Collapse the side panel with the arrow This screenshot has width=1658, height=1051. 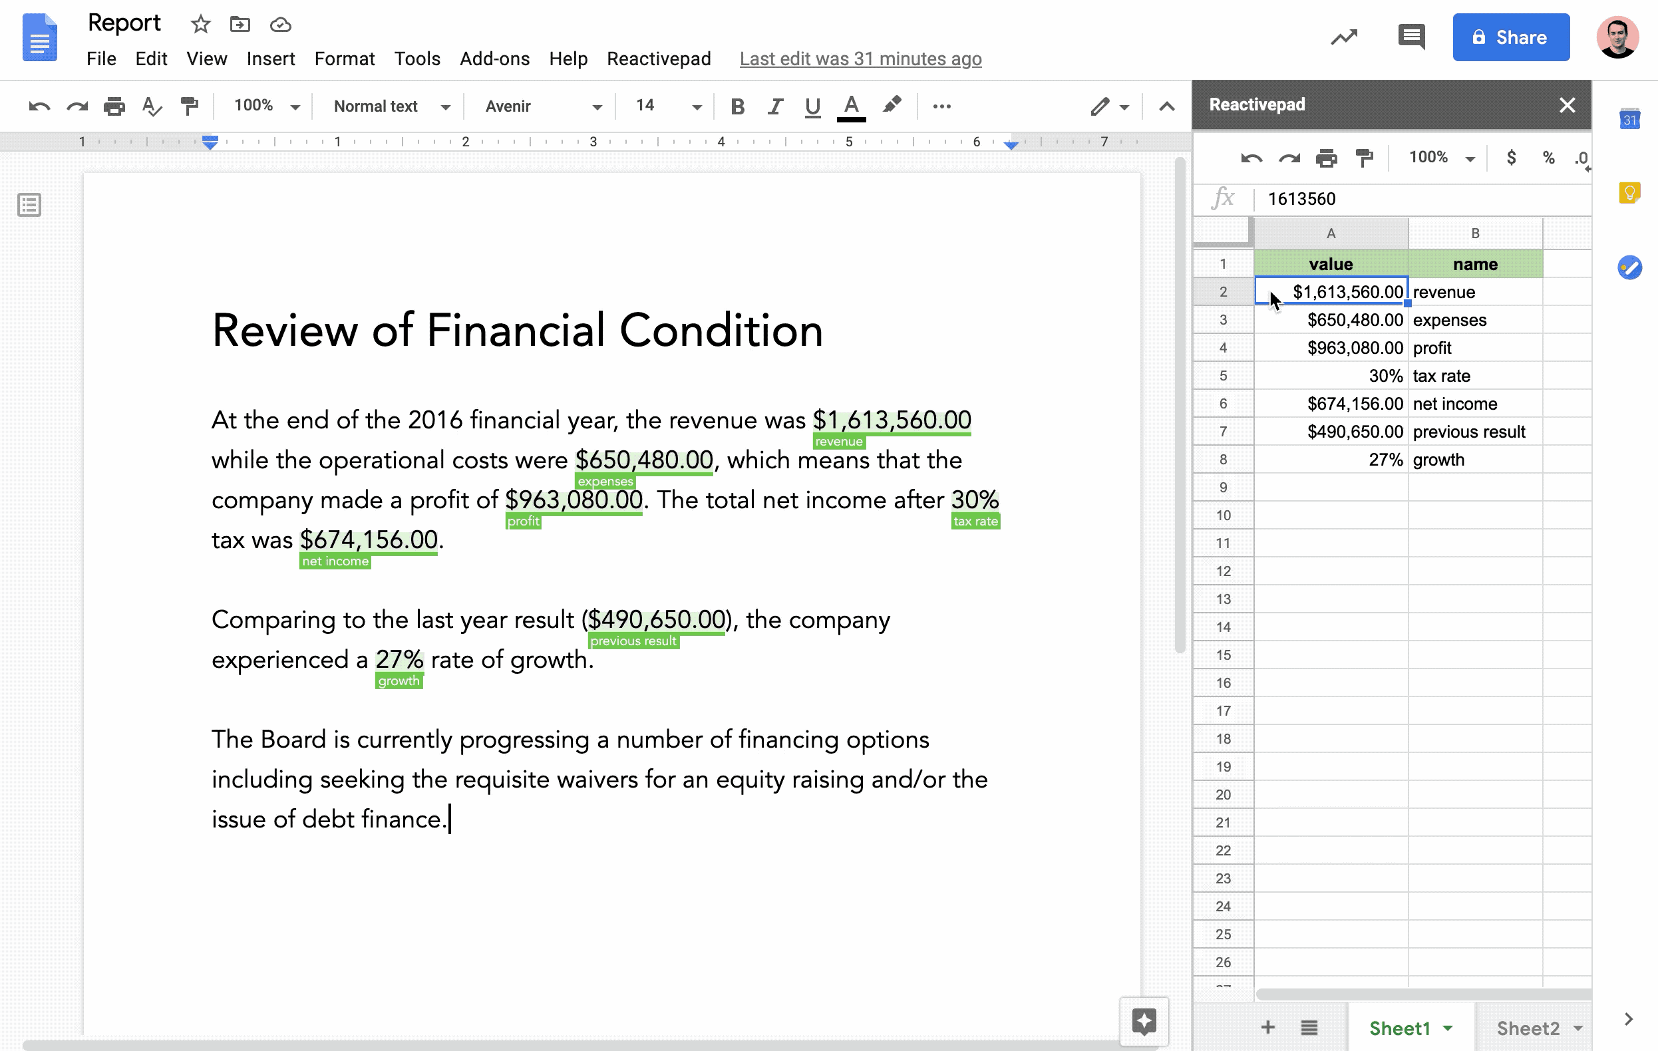[1629, 1019]
